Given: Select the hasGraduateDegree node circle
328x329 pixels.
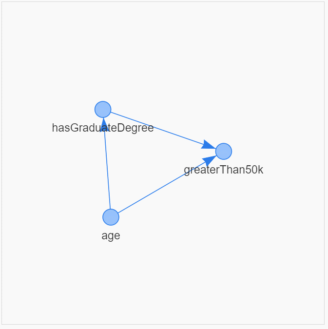Looking at the screenshot, I should [x=103, y=110].
